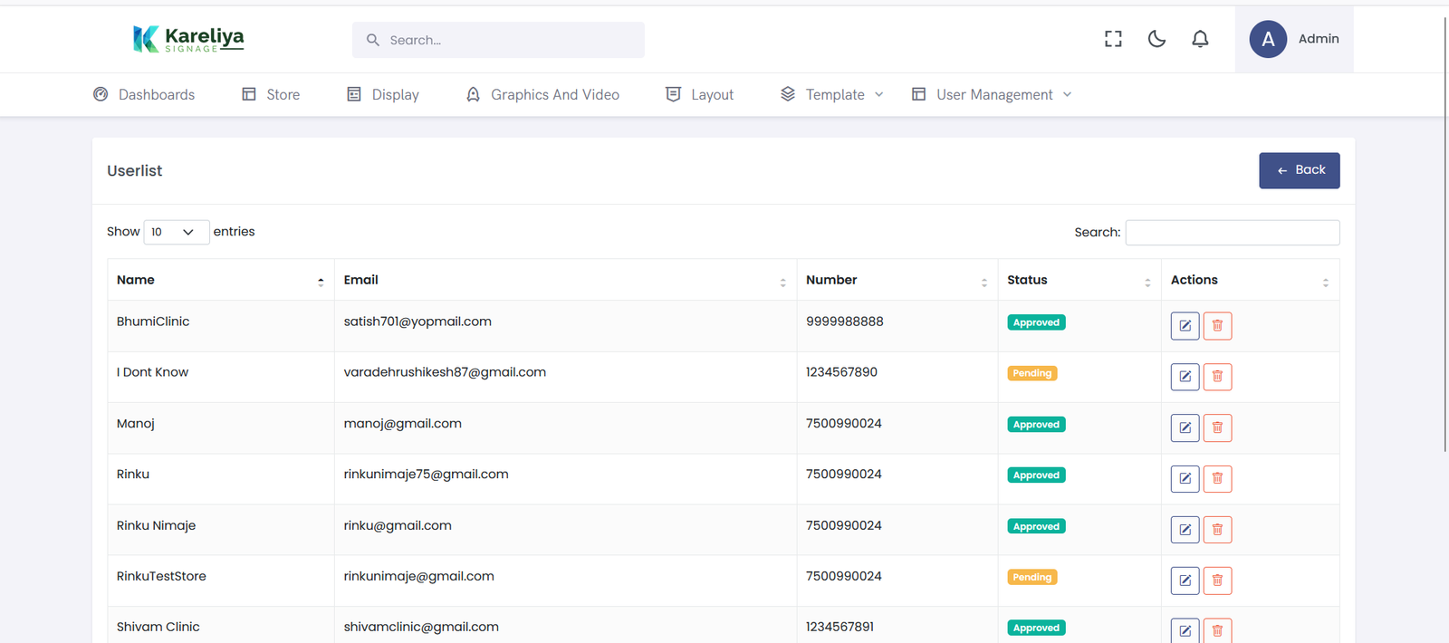Click Approved badge for Shivam Clinic
This screenshot has width=1449, height=643.
pos(1036,628)
